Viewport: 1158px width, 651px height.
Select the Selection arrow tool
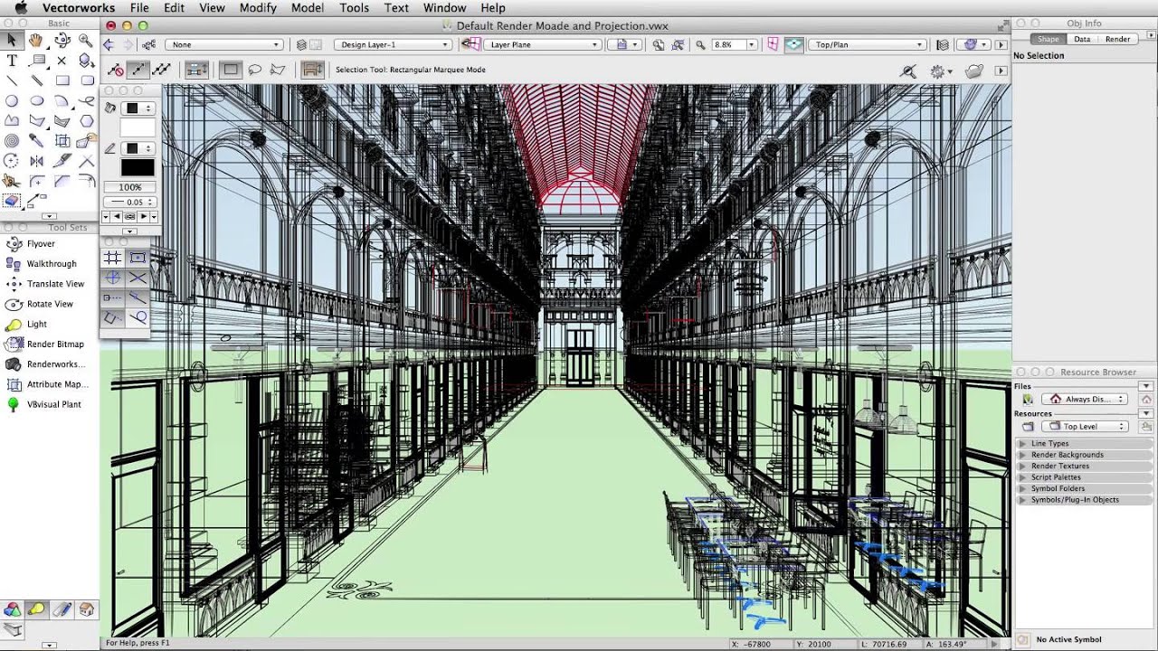[12, 40]
